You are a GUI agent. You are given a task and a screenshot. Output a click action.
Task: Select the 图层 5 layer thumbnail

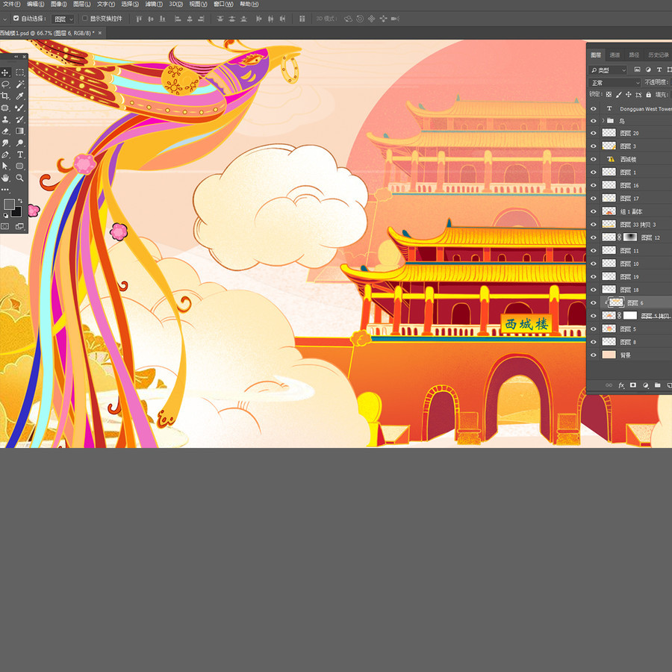click(x=609, y=329)
